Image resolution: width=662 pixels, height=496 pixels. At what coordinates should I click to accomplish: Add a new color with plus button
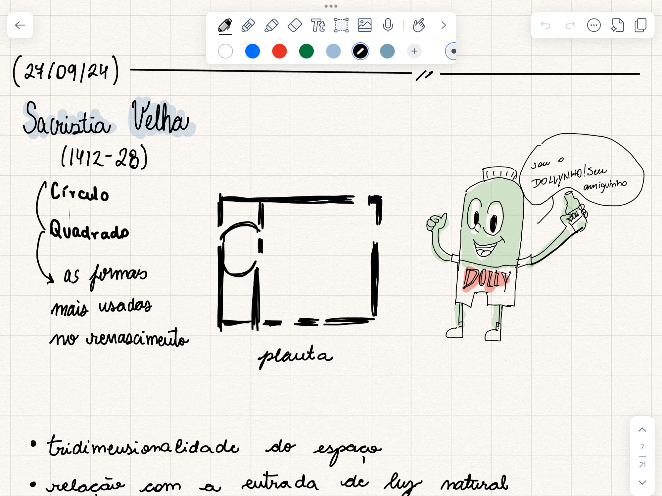[414, 51]
